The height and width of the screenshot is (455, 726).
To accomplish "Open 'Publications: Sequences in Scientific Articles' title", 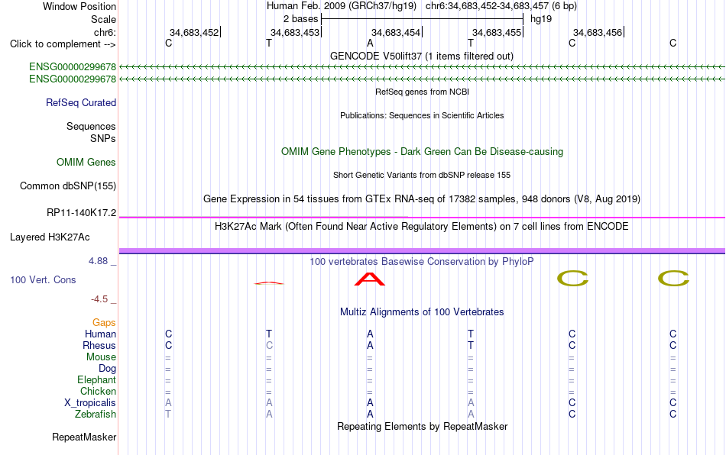I will 422,115.
